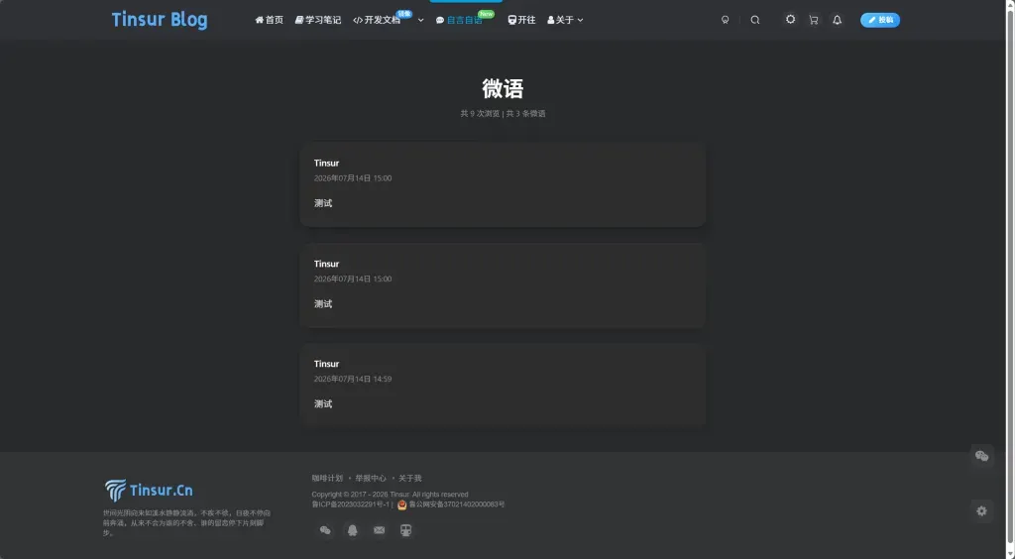The width and height of the screenshot is (1015, 559).
Task: Click the date 2026年07月14日 14:59
Action: (x=353, y=380)
